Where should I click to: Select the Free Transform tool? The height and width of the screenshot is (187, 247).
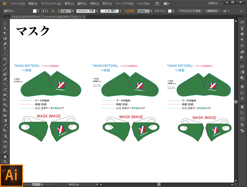tap(5, 100)
